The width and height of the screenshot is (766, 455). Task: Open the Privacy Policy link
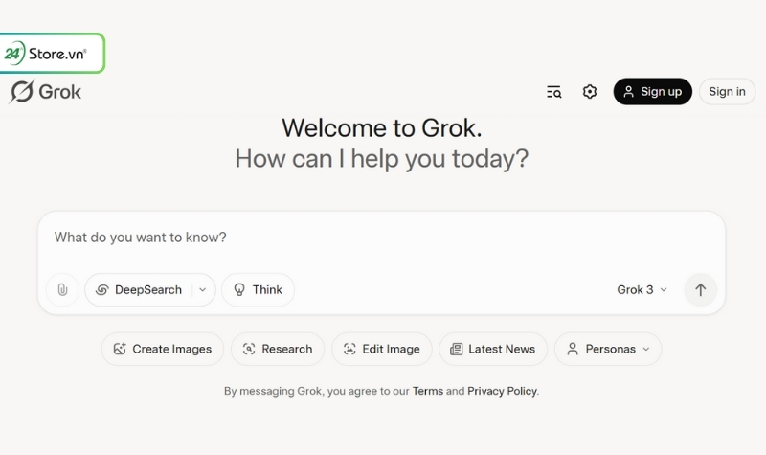(502, 391)
